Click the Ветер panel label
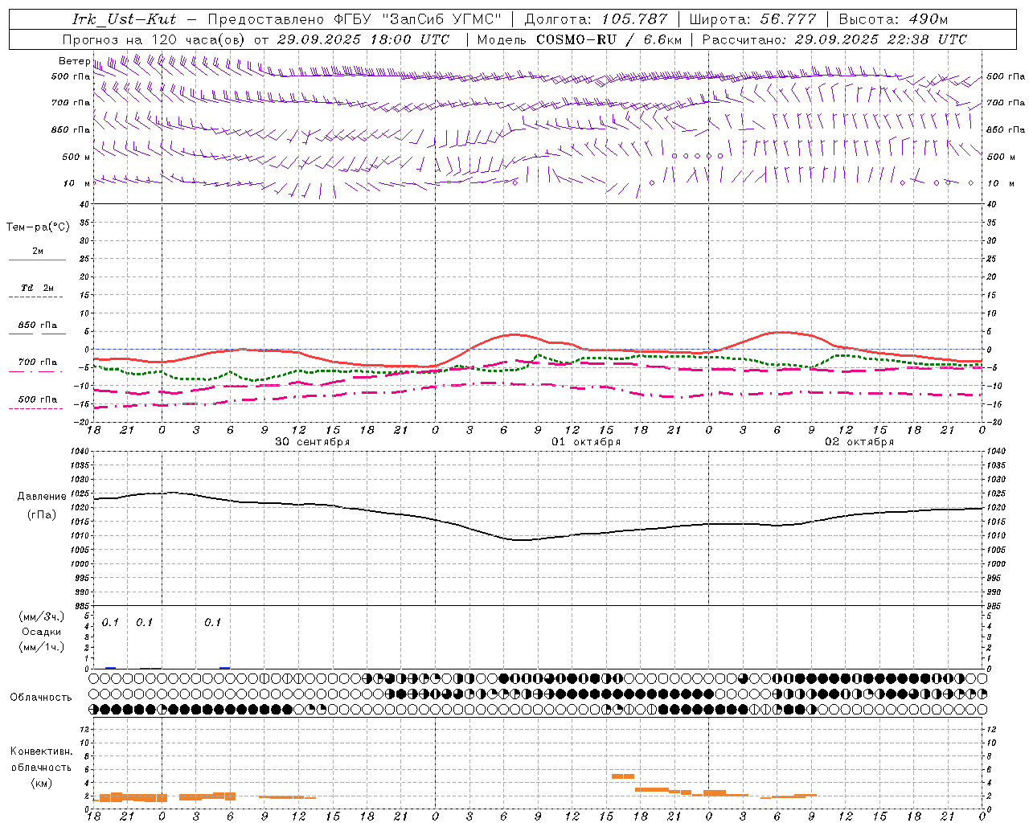1029x823 pixels. (74, 61)
